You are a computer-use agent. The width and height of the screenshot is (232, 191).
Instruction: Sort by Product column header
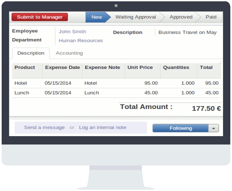pos(25,67)
